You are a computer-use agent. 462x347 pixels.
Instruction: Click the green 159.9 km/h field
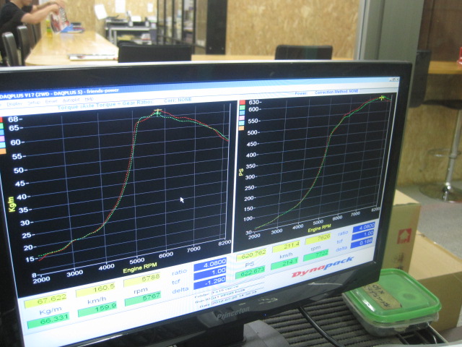pyautogui.click(x=98, y=308)
